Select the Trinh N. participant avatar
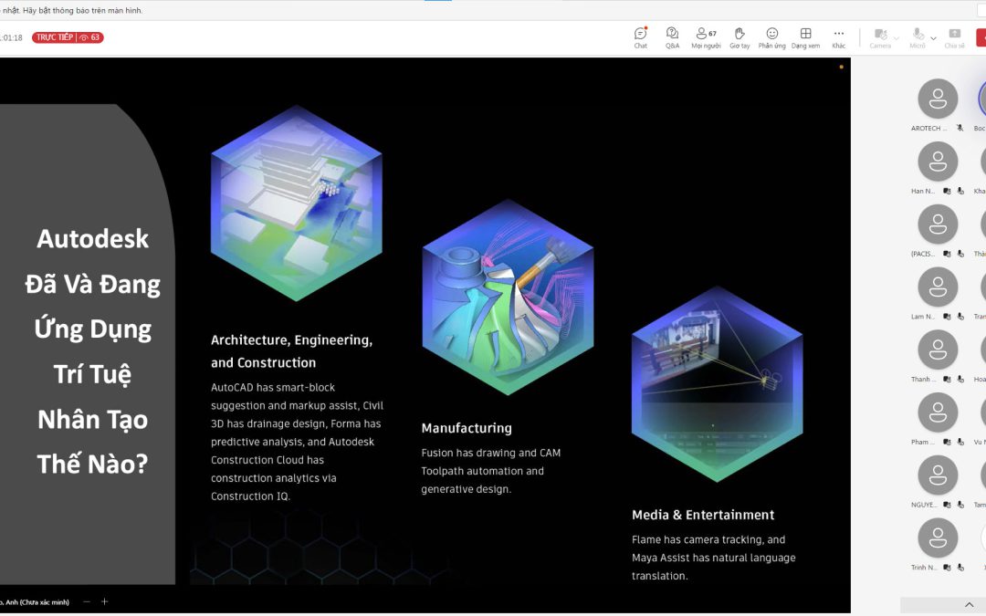 [938, 538]
